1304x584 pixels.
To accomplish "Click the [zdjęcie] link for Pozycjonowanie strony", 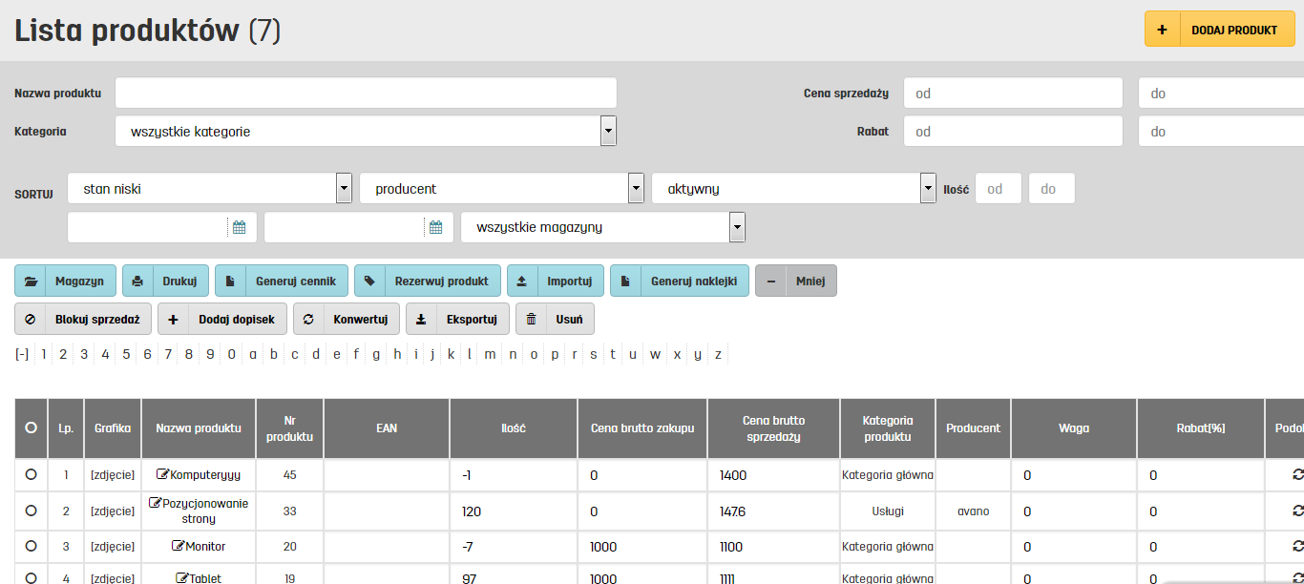I will point(113,511).
